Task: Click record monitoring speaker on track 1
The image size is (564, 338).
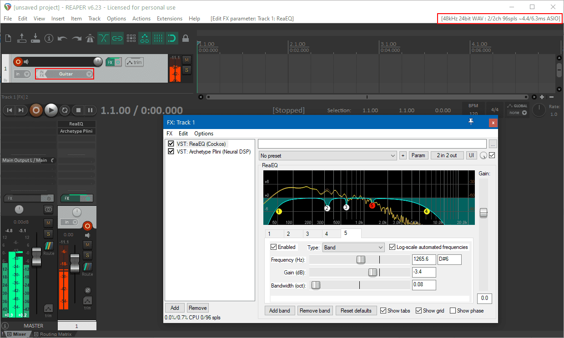Action: tap(26, 62)
